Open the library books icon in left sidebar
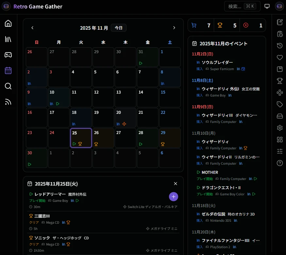 (8, 39)
